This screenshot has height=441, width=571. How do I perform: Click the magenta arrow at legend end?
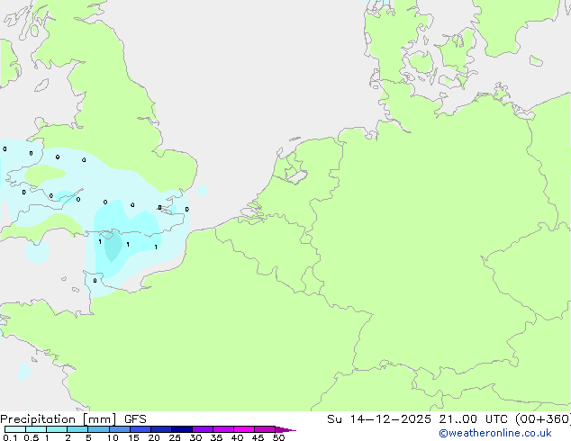click(285, 429)
